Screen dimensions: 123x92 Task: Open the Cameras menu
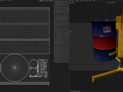[x=77, y=1]
